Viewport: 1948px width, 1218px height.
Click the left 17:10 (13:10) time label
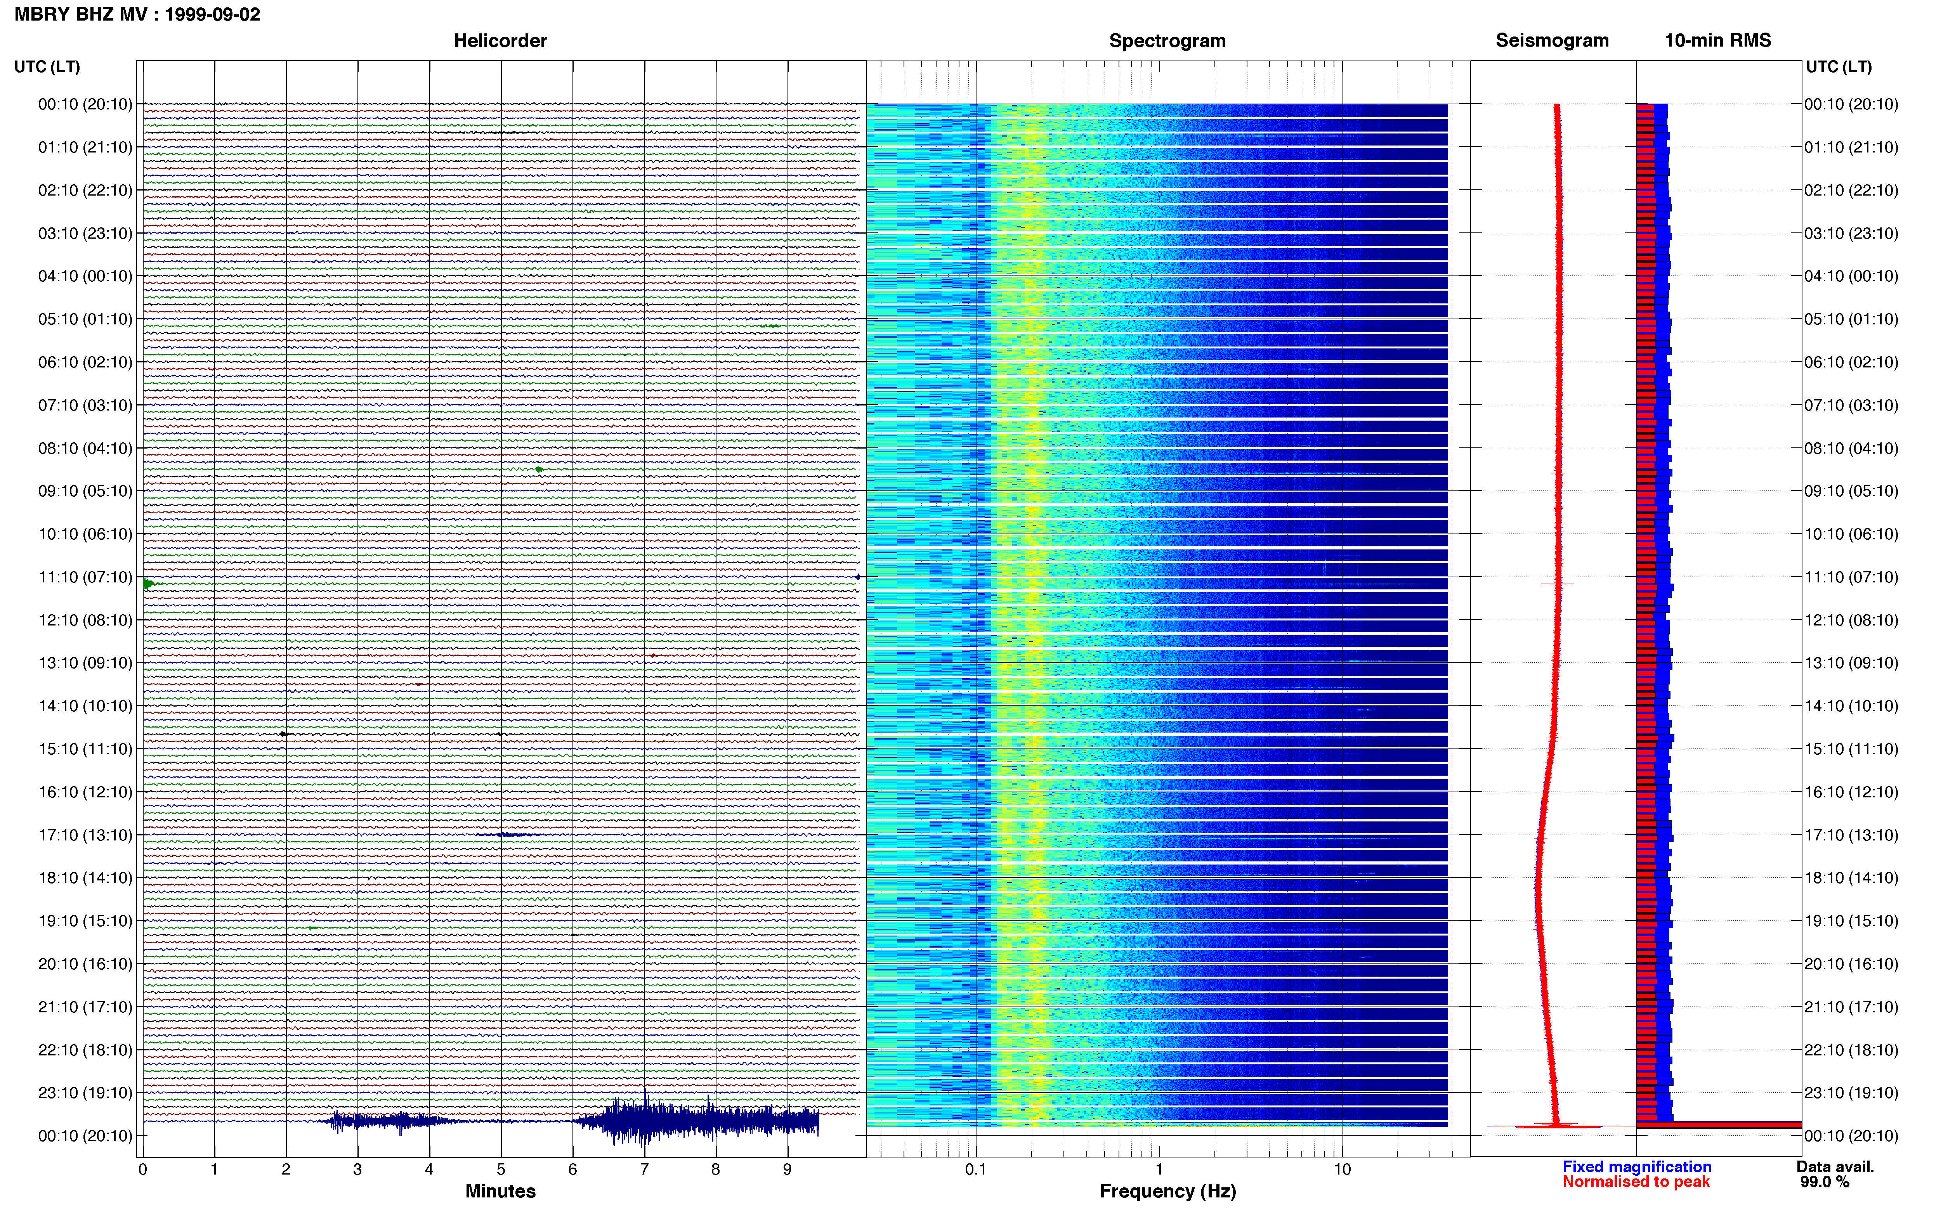(85, 835)
